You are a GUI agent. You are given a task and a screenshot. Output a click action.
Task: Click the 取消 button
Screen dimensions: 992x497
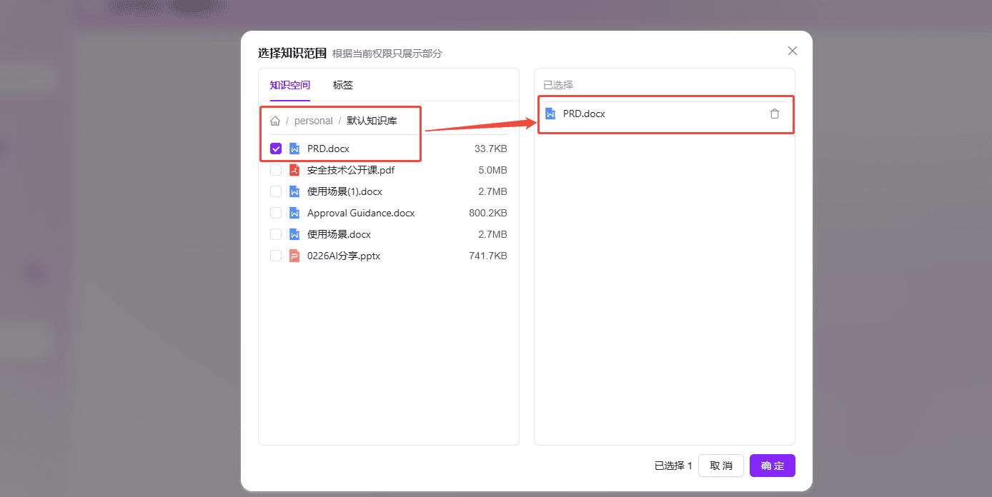pos(721,466)
